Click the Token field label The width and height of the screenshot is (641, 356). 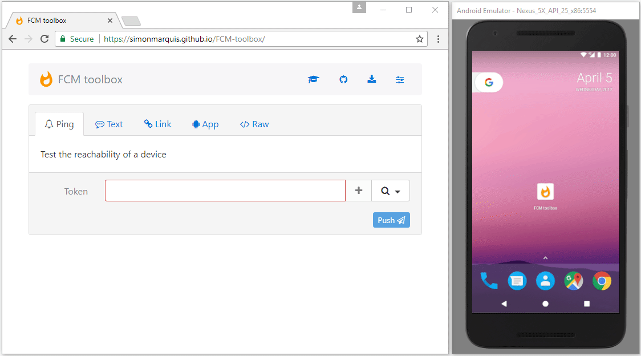click(76, 191)
